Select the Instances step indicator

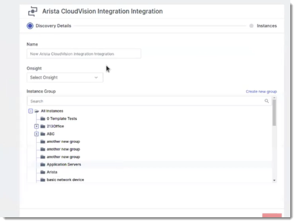(x=251, y=26)
